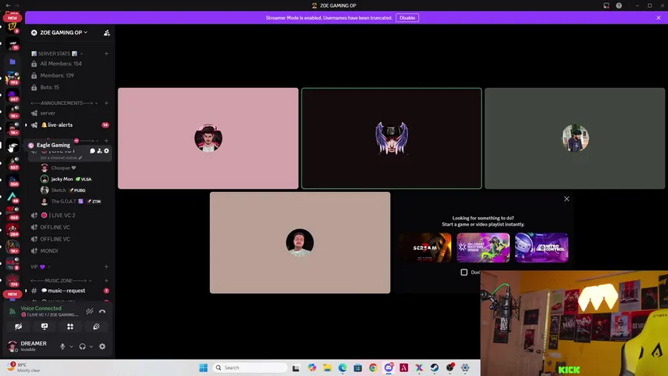The width and height of the screenshot is (668, 376).
Task: Expand headphone output options arrow
Action: tap(91, 346)
